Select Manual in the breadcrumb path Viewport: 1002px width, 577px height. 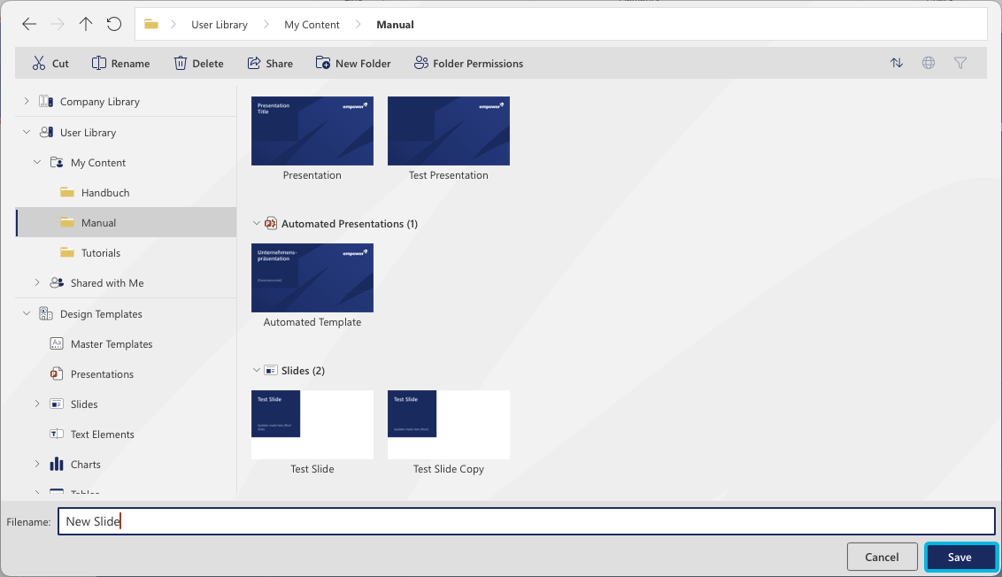(x=395, y=25)
